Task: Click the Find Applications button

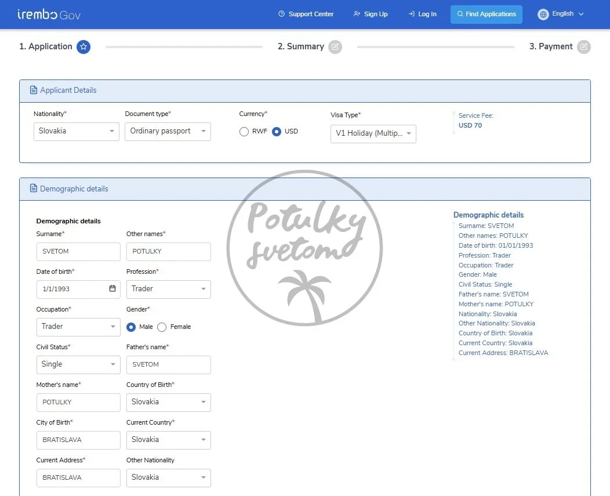Action: pos(486,15)
